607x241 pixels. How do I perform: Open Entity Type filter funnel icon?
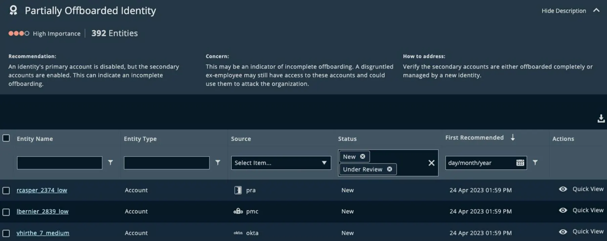[218, 162]
